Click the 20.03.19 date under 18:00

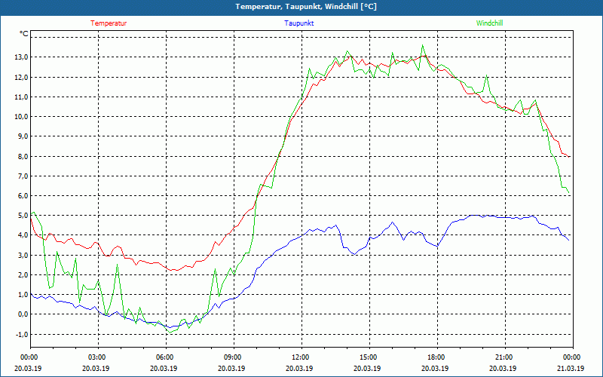(435, 369)
